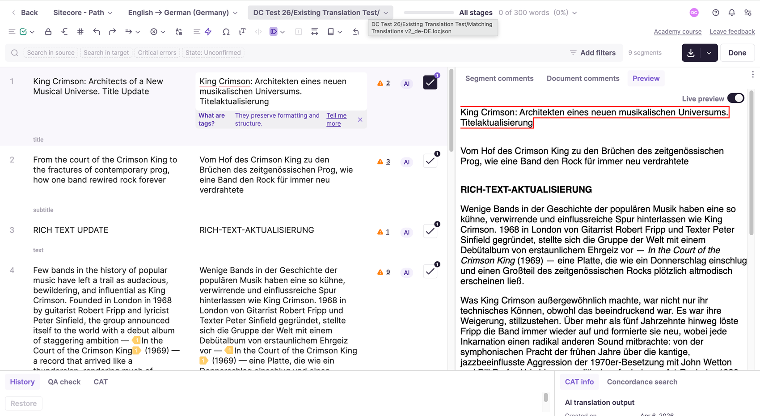Viewport: 760px width, 416px height.
Task: Select the CAT info tab
Action: (x=579, y=382)
